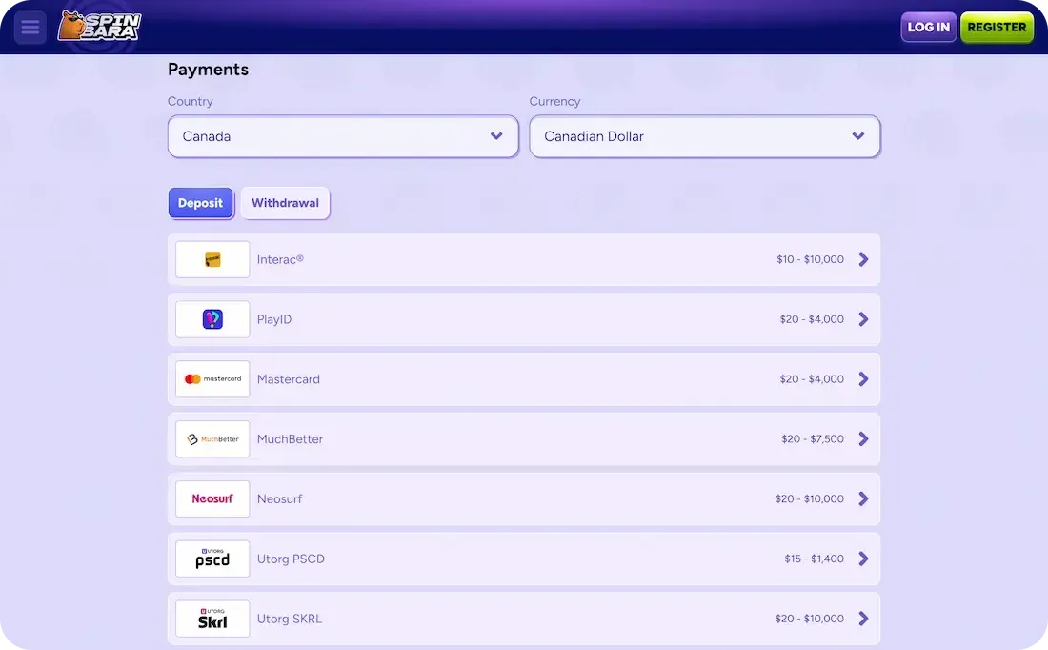Click the $20 - $10,000 limit for Utorg SKRL
Viewport: 1048px width, 650px height.
pos(810,619)
